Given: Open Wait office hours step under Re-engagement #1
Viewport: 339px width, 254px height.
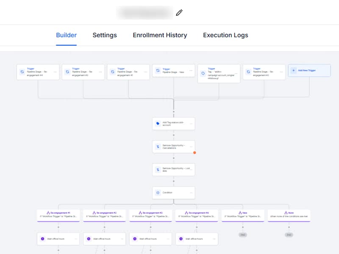Looking at the screenshot, I should click(x=58, y=239).
